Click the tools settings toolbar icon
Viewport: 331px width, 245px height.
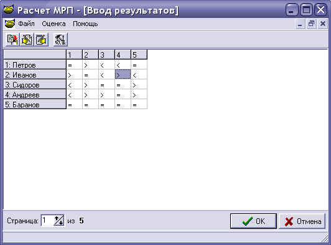pos(60,39)
